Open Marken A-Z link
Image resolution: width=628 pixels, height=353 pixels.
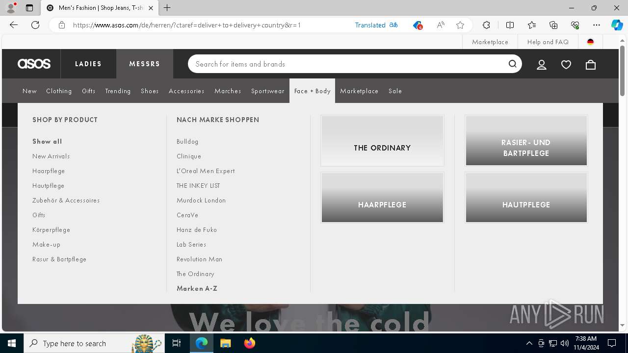click(x=197, y=288)
